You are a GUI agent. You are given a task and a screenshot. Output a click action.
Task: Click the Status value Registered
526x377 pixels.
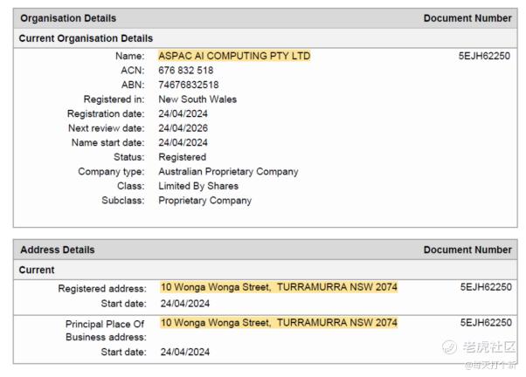182,157
